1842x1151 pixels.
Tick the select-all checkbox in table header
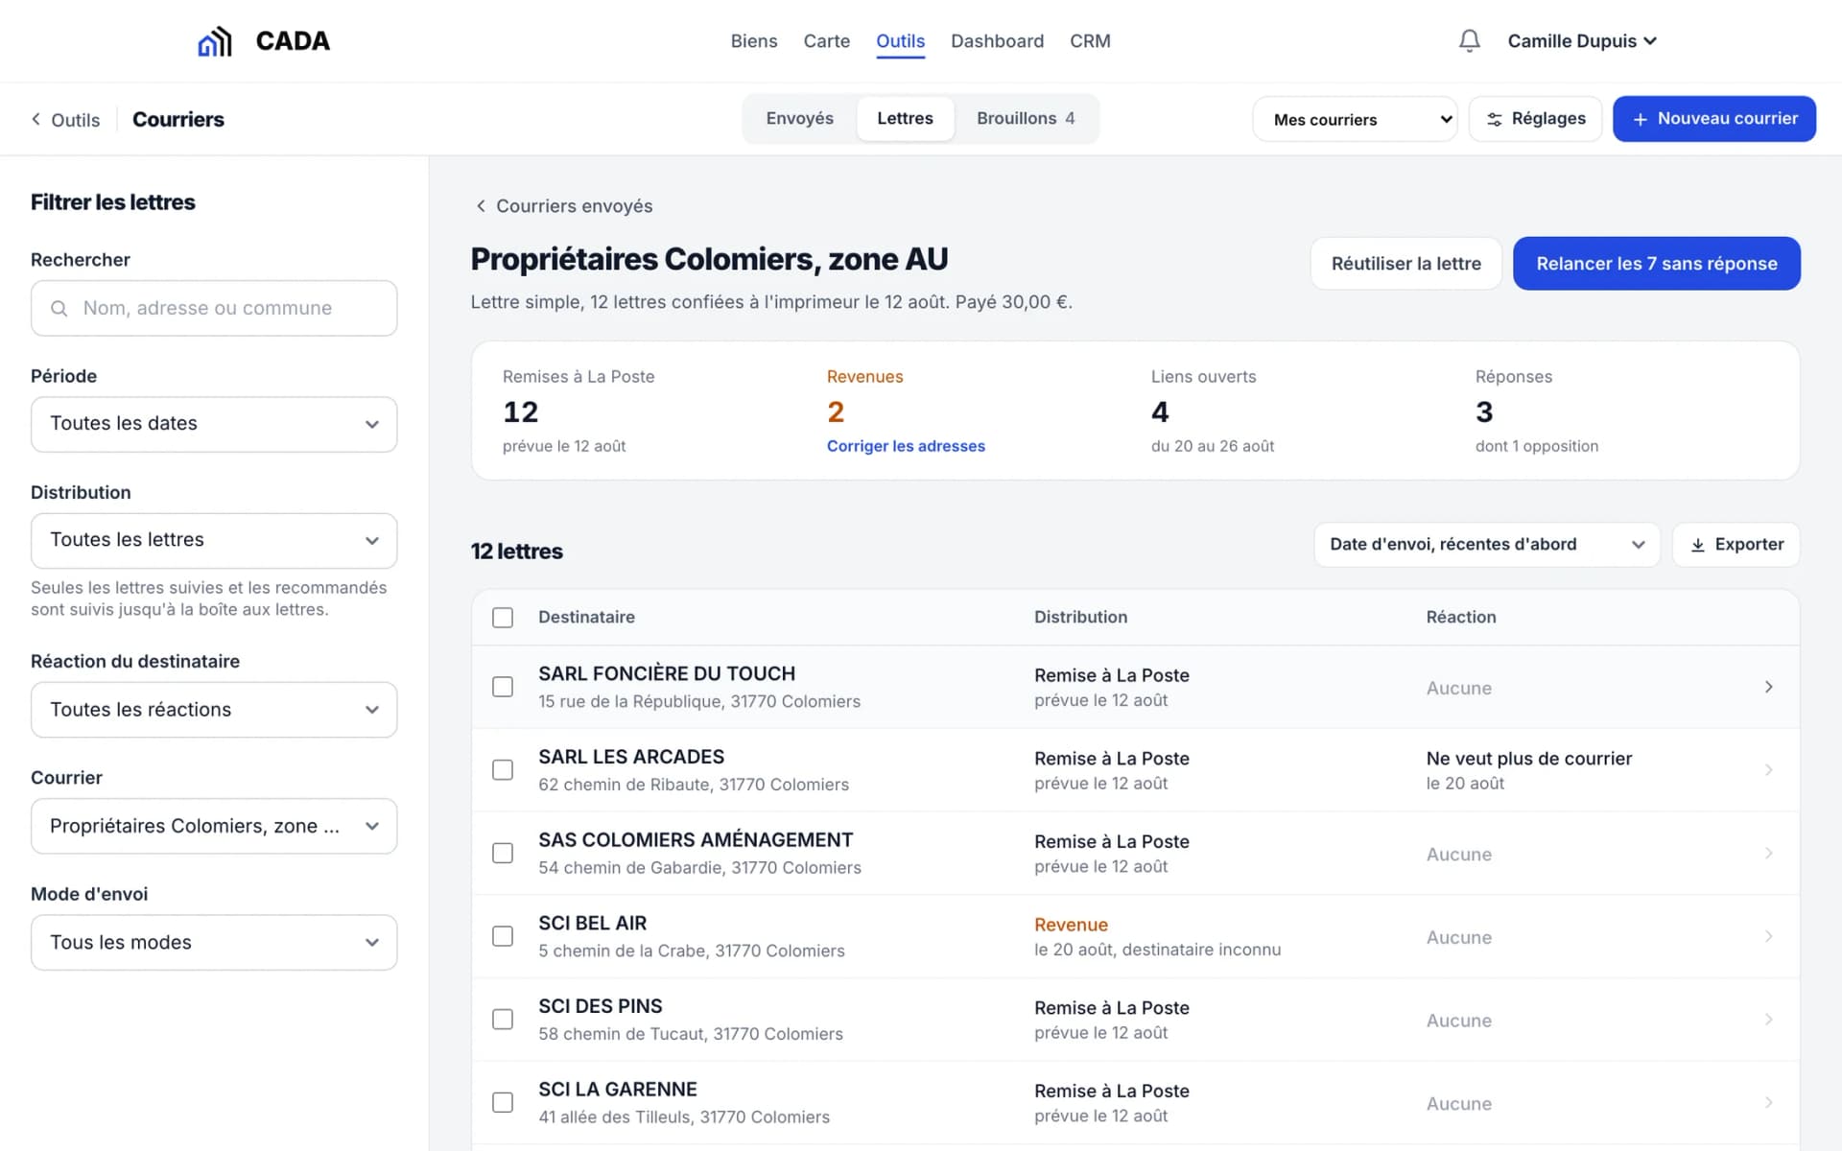click(x=503, y=617)
